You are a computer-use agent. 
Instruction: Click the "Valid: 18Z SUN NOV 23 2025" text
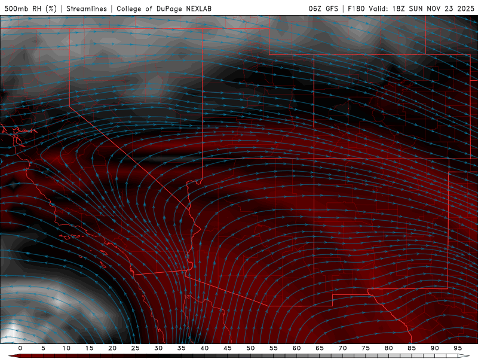pyautogui.click(x=422, y=8)
